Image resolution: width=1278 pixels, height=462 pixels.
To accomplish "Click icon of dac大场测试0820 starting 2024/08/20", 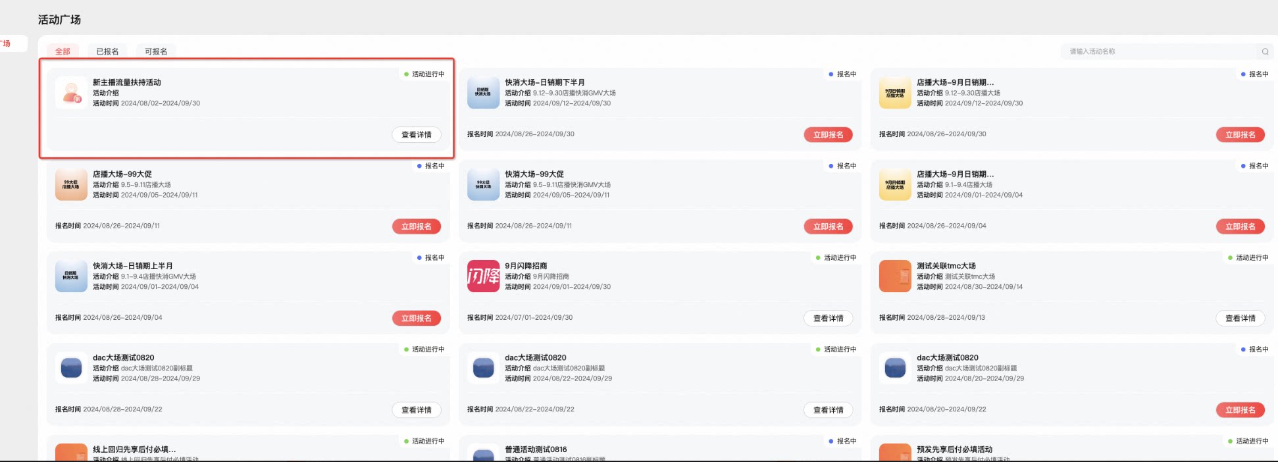I will coord(895,368).
